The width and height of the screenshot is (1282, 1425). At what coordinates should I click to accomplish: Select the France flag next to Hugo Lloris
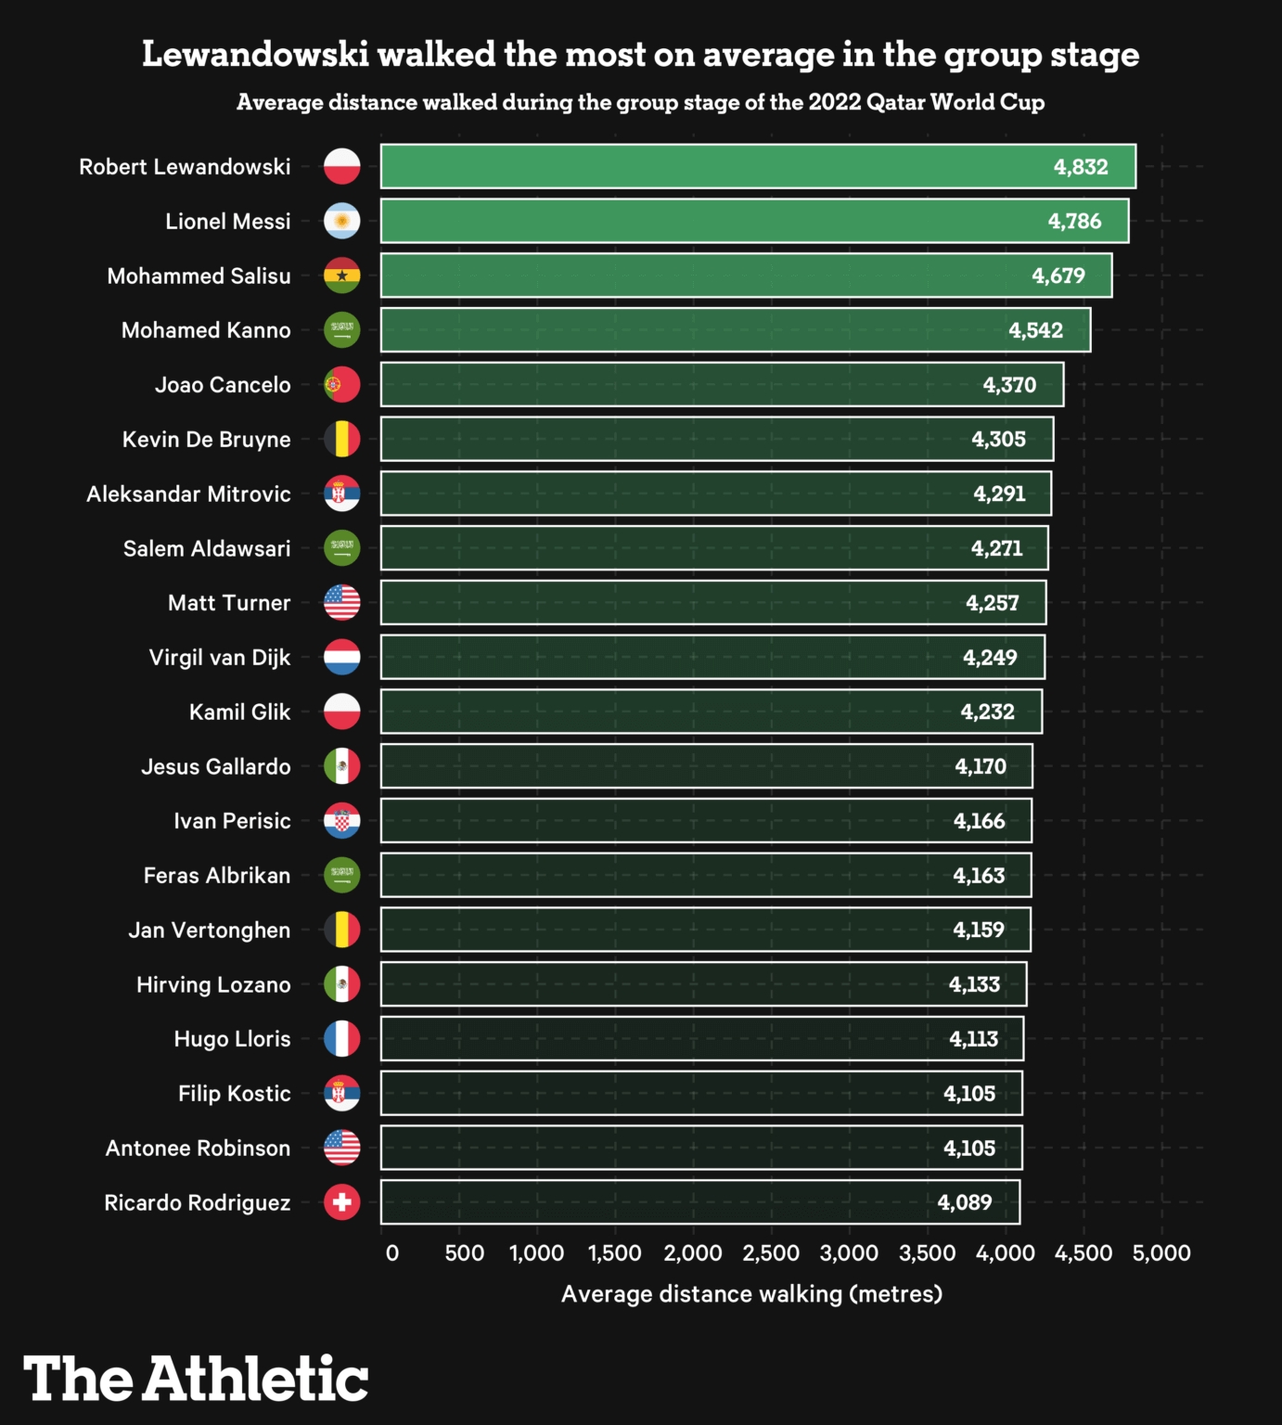pos(341,1039)
